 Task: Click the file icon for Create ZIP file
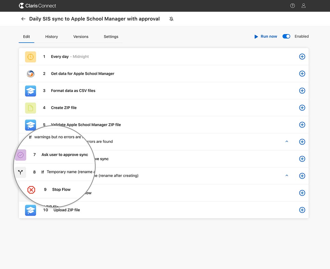31,108
